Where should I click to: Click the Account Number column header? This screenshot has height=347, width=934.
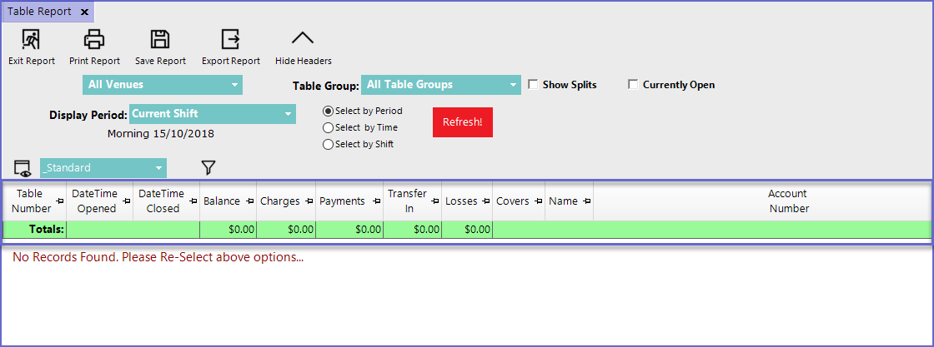pos(788,201)
